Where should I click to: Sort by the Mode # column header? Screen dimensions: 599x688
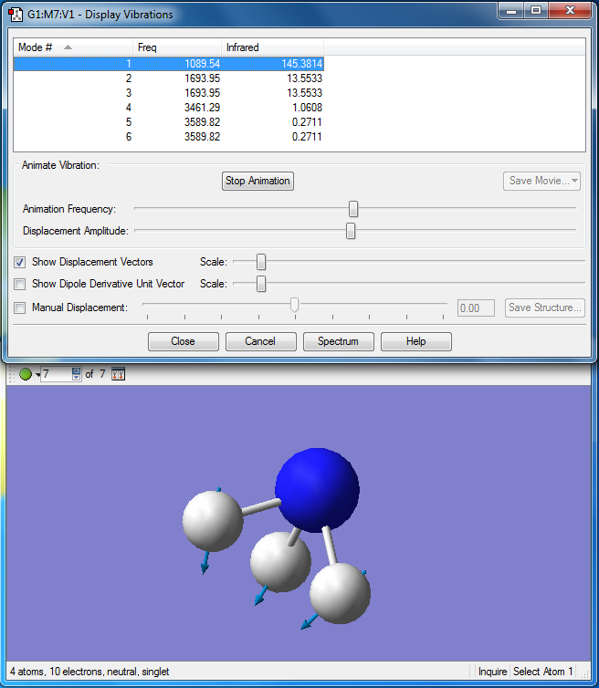(x=73, y=47)
